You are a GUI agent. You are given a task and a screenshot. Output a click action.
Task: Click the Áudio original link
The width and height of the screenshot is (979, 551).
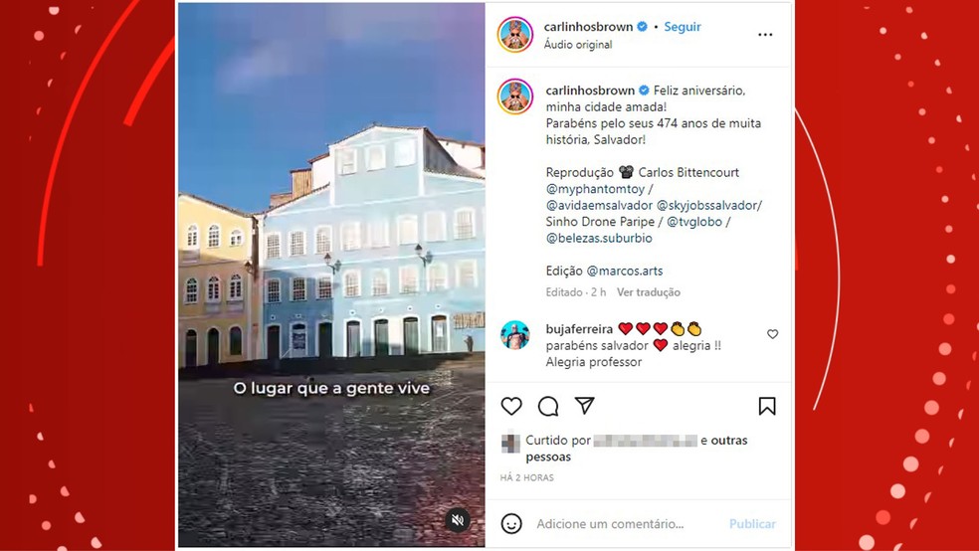(x=578, y=45)
